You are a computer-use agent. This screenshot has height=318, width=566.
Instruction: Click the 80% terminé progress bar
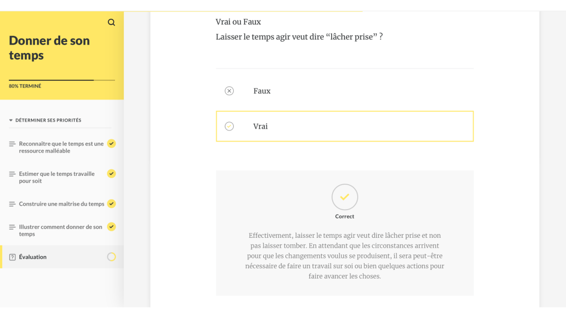coord(61,81)
